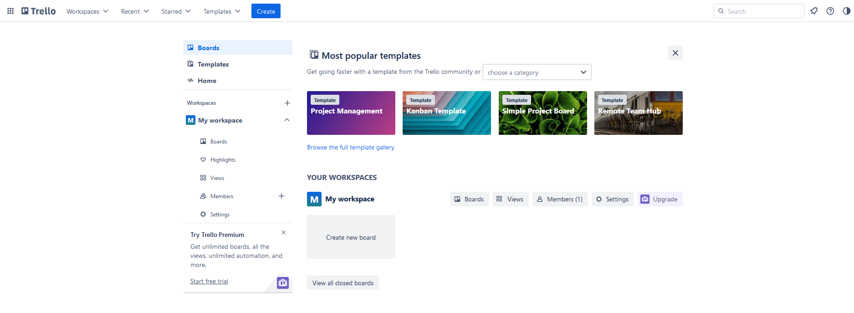This screenshot has width=854, height=313.
Task: Dismiss the Try Trello Premium banner
Action: 283,232
